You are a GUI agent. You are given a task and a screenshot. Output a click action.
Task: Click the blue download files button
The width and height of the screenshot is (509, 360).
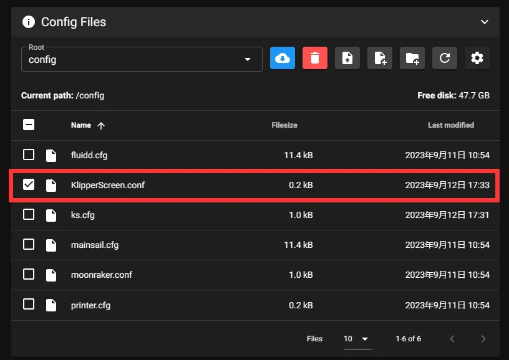tap(283, 58)
